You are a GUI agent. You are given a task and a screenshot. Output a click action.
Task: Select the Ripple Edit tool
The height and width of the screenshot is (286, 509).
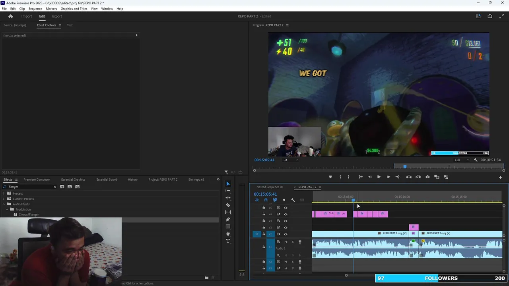[x=228, y=198]
